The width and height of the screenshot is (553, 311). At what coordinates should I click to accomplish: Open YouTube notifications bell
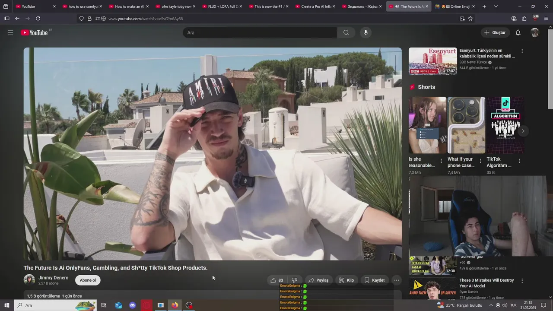pyautogui.click(x=518, y=32)
